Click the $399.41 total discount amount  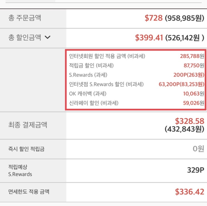click(x=149, y=38)
